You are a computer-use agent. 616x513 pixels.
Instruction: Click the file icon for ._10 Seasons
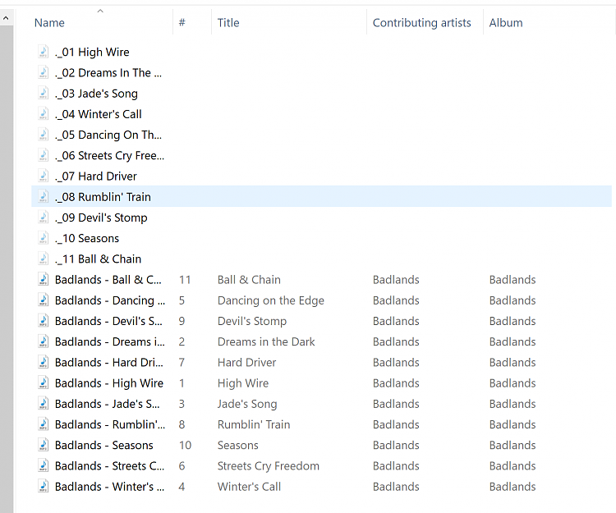tap(44, 238)
